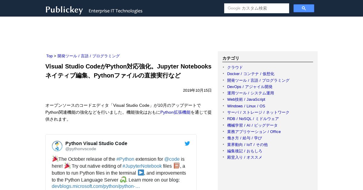Screen dimensions: 363x190
Task: Open 殿堂入り / オススメ category
Action: click(x=245, y=157)
